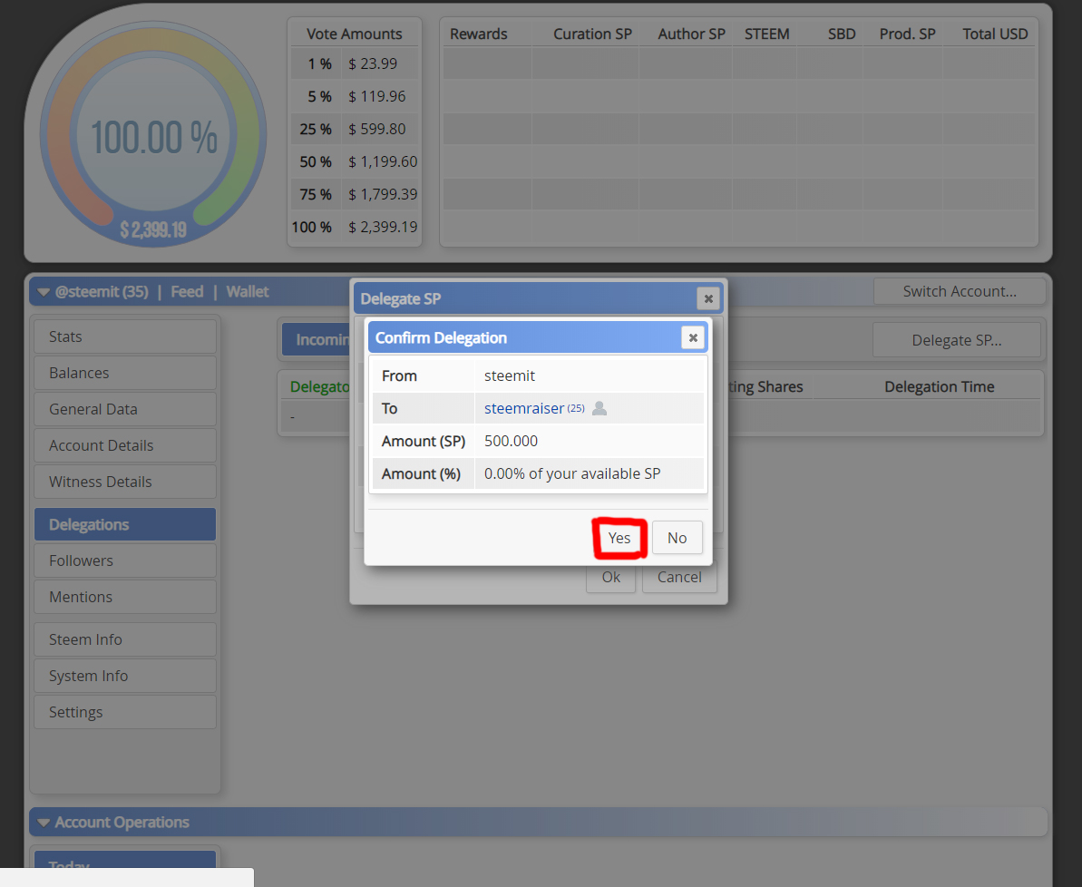The width and height of the screenshot is (1082, 887).
Task: Open the Switch Account button
Action: [960, 291]
